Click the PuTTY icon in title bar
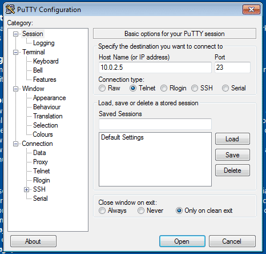 (10, 9)
